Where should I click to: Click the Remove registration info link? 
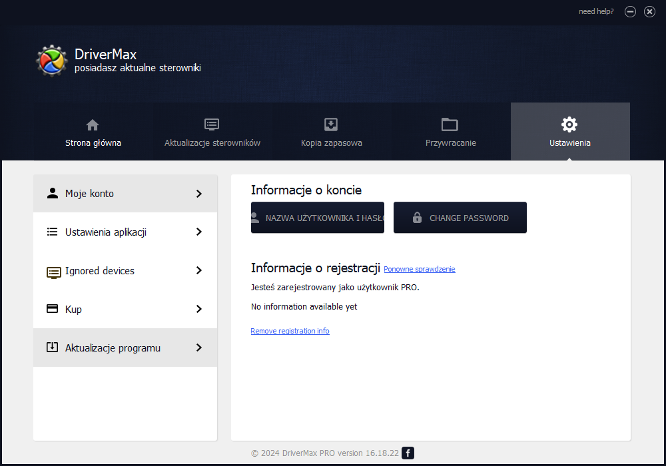click(x=290, y=331)
